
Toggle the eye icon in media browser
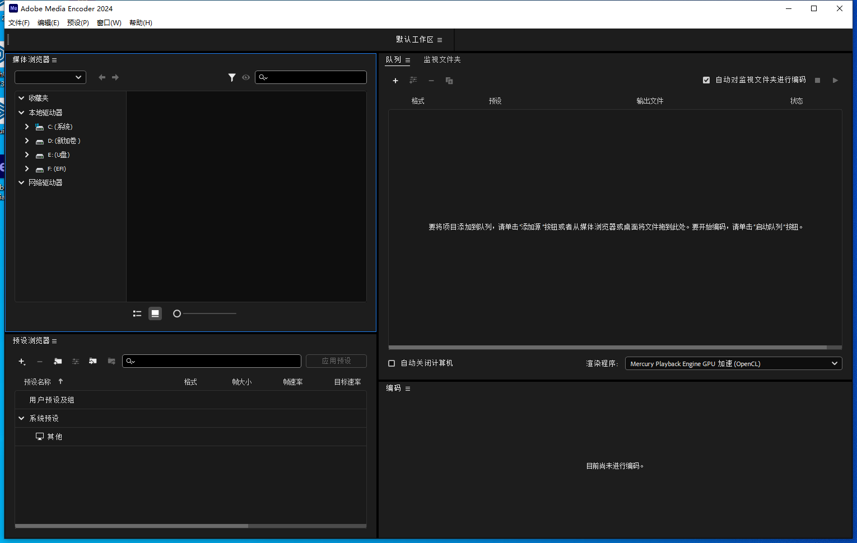246,77
